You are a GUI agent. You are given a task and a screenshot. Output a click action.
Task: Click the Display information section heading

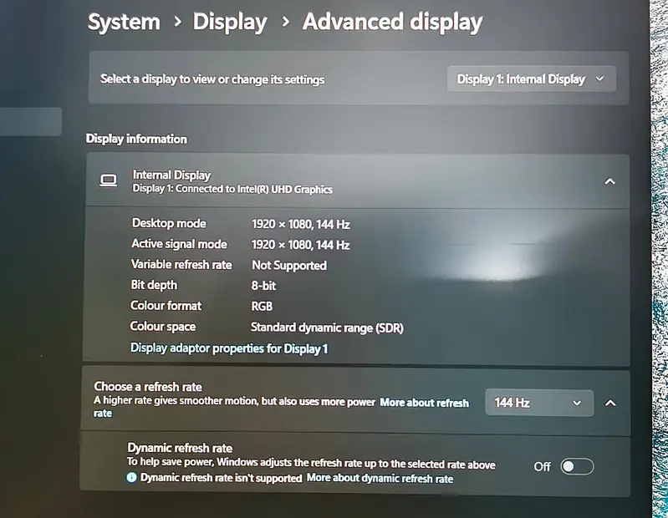coord(136,139)
